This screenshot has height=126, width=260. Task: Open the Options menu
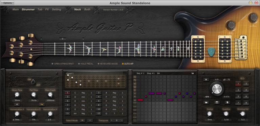tap(8, 3)
